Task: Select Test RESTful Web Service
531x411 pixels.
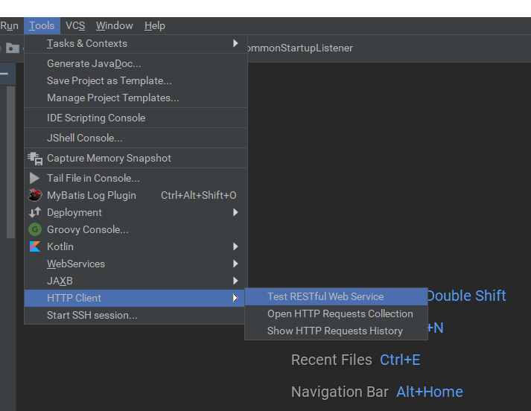Action: (x=336, y=296)
